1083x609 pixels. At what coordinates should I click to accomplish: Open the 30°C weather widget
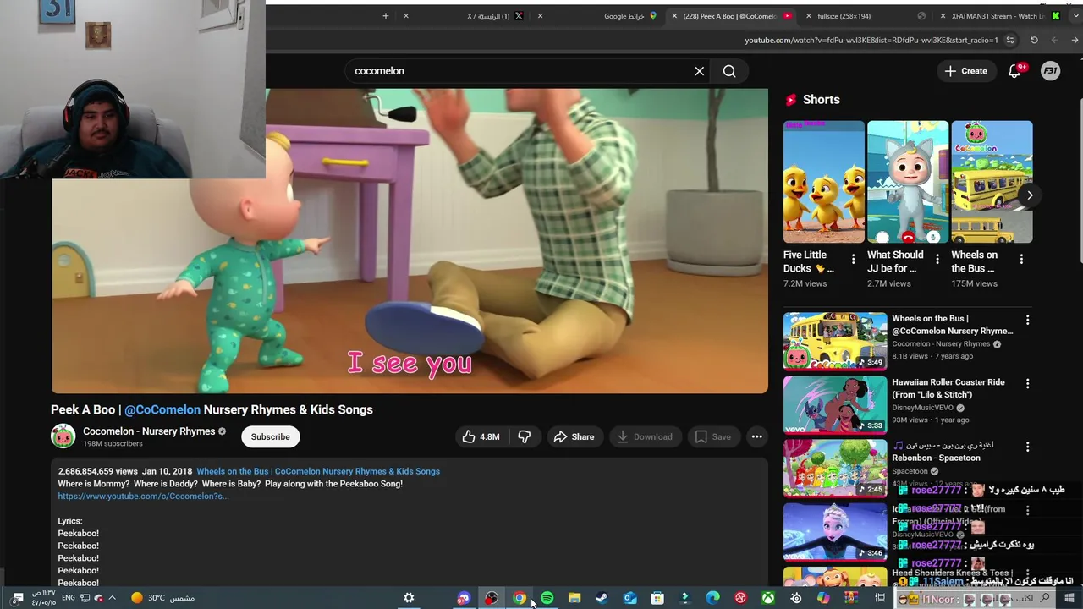pos(162,598)
